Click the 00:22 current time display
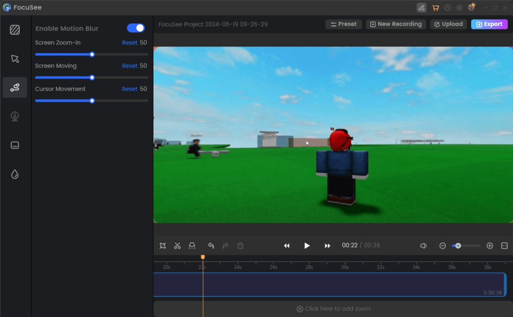Image resolution: width=513 pixels, height=317 pixels. pyautogui.click(x=350, y=245)
